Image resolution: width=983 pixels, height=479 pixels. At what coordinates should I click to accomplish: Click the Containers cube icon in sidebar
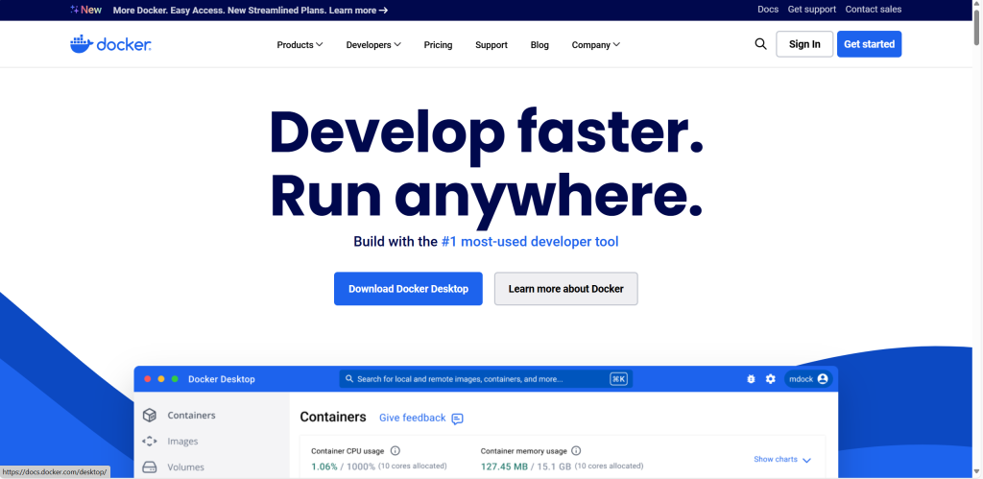150,416
